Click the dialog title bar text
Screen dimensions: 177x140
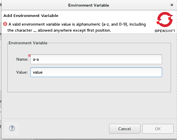click(88, 5)
